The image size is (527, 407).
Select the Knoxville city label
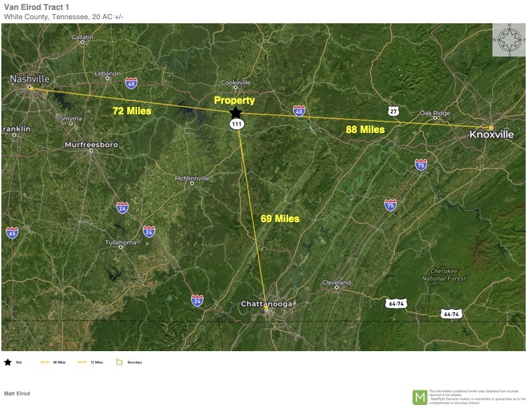491,134
